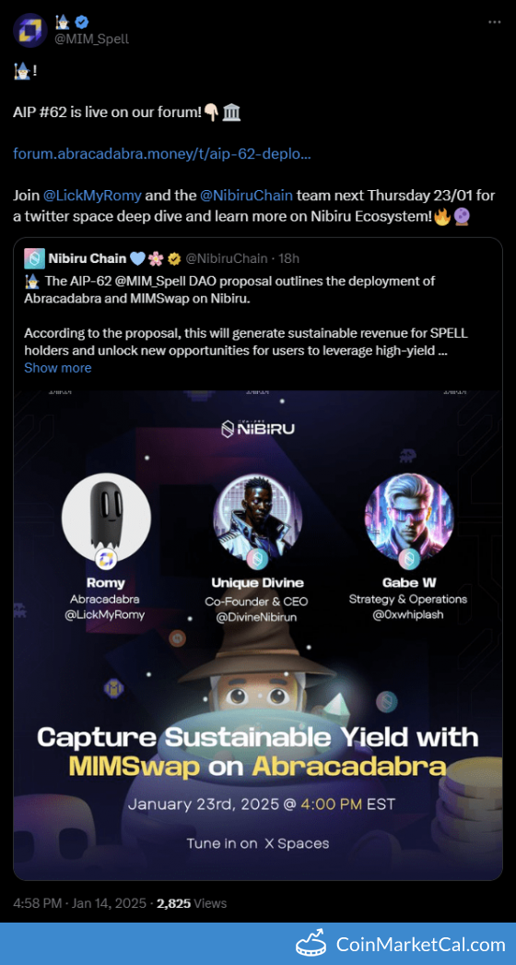Open the MIM_Spell profile avatar
516x965 pixels.
coord(30,30)
